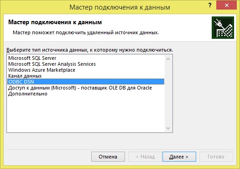The width and height of the screenshot is (240, 169).
Task: Click the Отмена button
Action: pyautogui.click(x=108, y=157)
